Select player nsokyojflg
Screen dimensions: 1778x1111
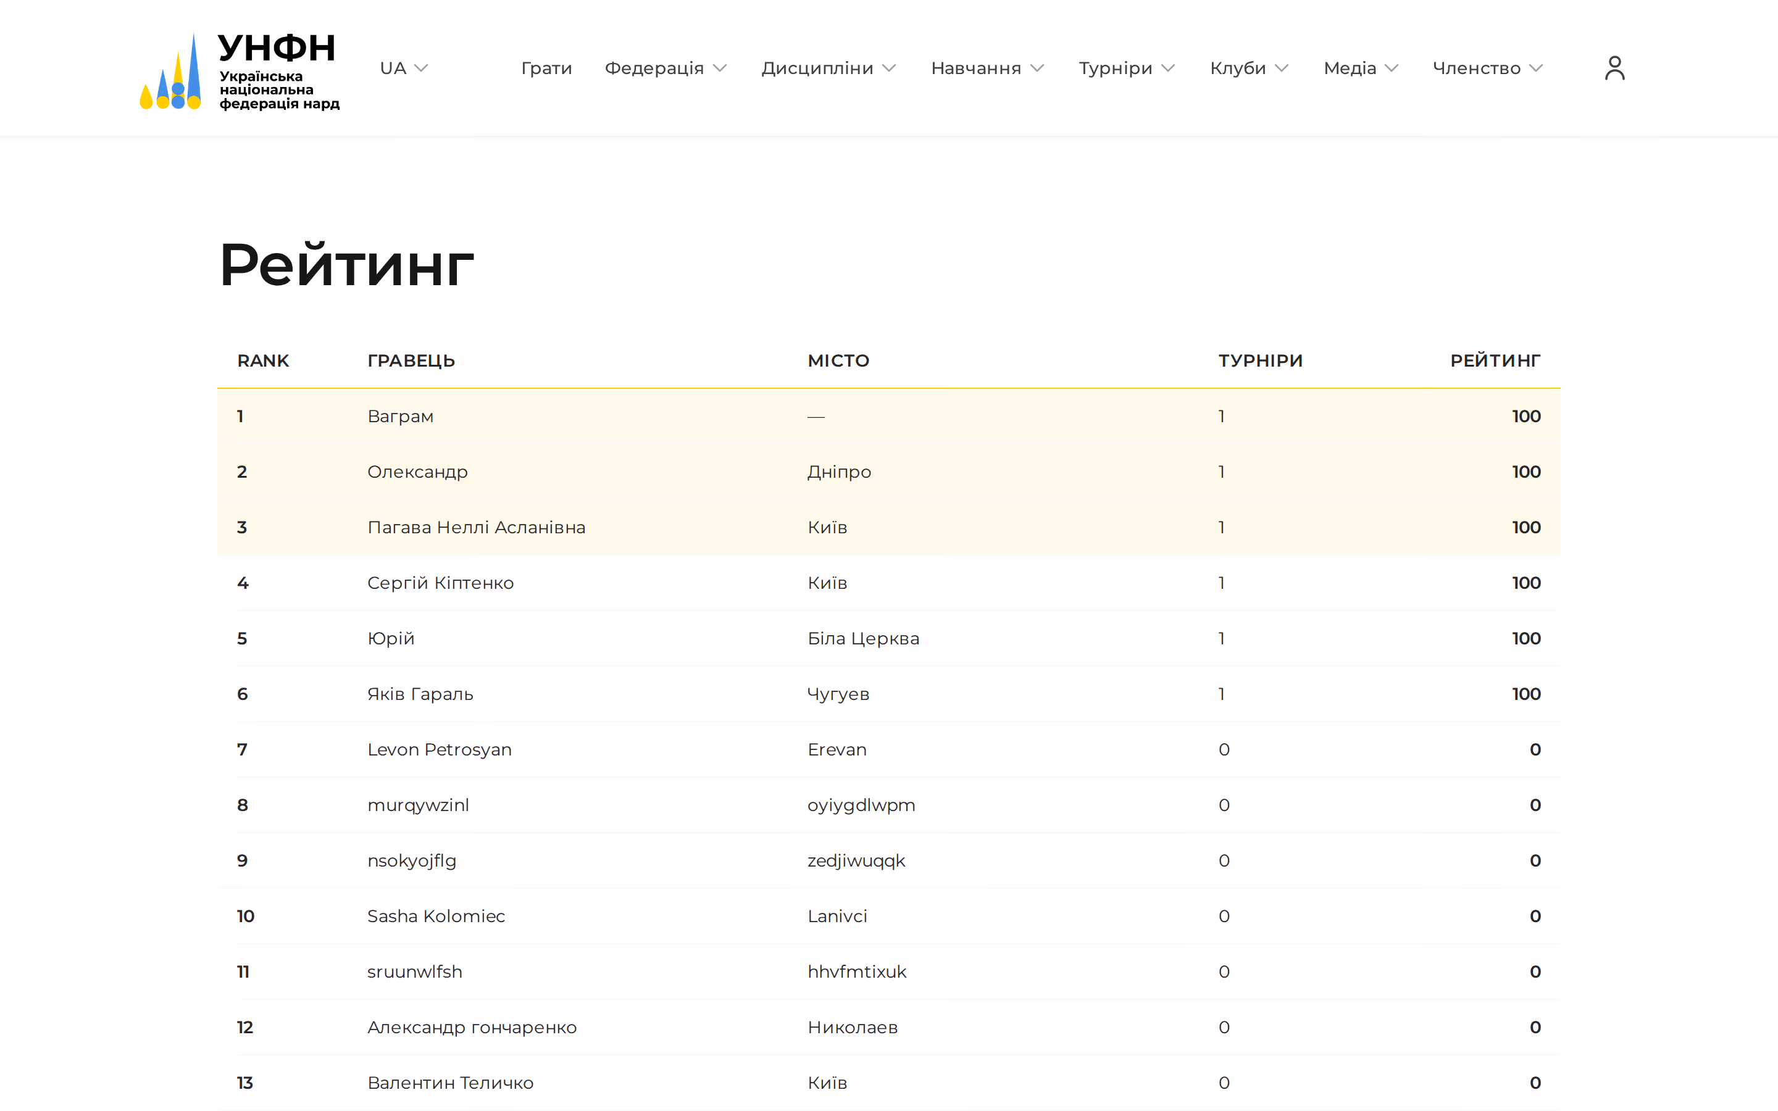point(411,861)
